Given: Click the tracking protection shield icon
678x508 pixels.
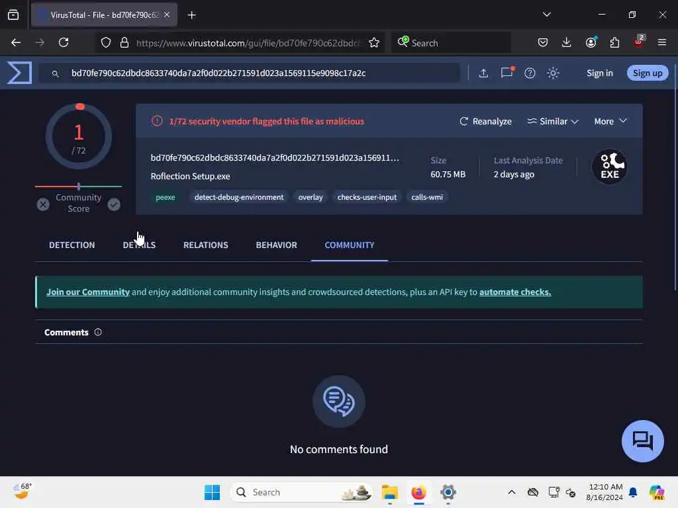Looking at the screenshot, I should click(106, 42).
